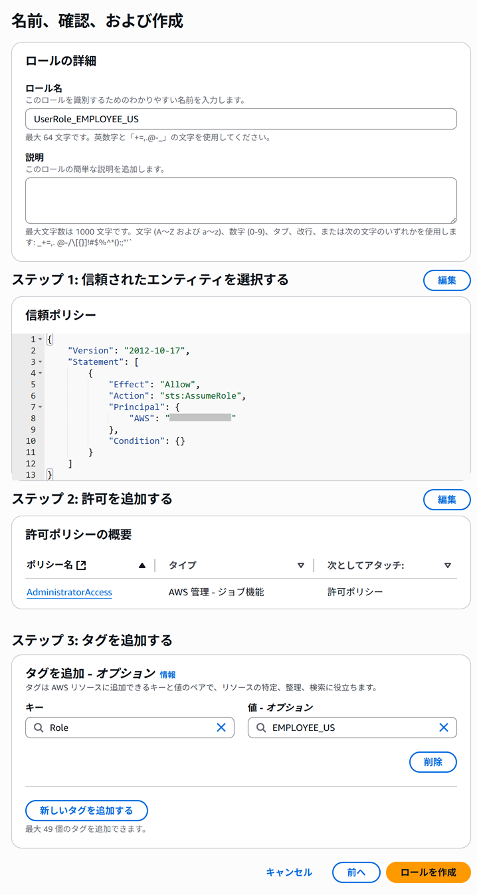Click the AWS 管理 - ジョブ機能 cell

tap(217, 592)
